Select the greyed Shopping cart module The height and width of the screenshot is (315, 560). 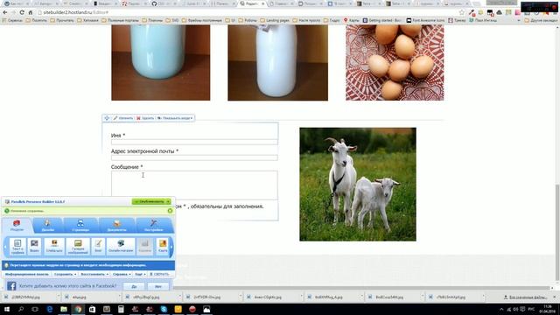point(144,247)
